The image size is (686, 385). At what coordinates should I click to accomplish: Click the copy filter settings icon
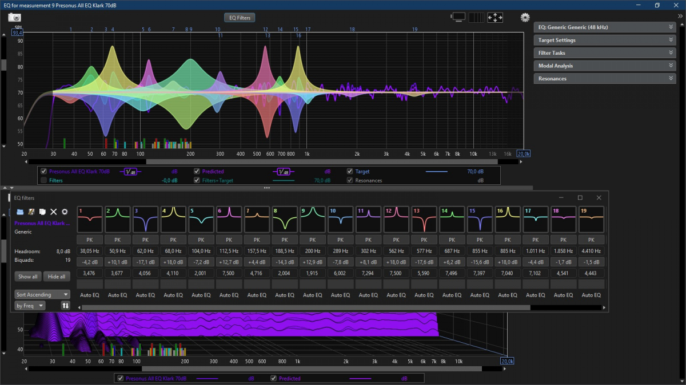coord(42,212)
